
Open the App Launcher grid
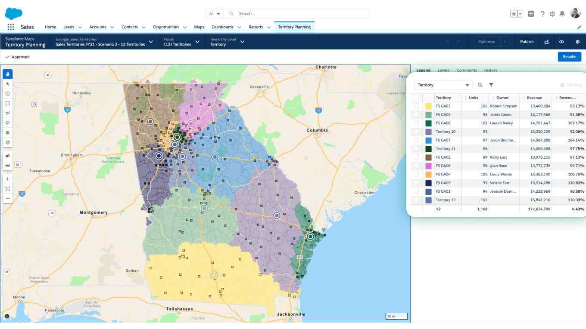pyautogui.click(x=11, y=27)
